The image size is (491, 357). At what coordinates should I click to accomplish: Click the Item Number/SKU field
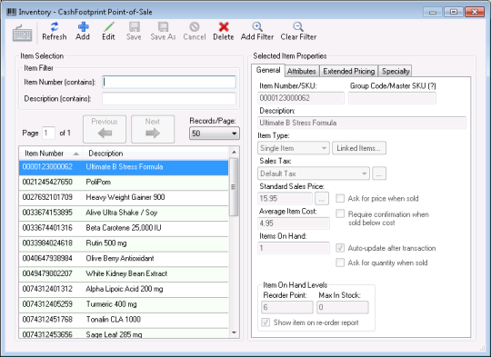tap(301, 98)
